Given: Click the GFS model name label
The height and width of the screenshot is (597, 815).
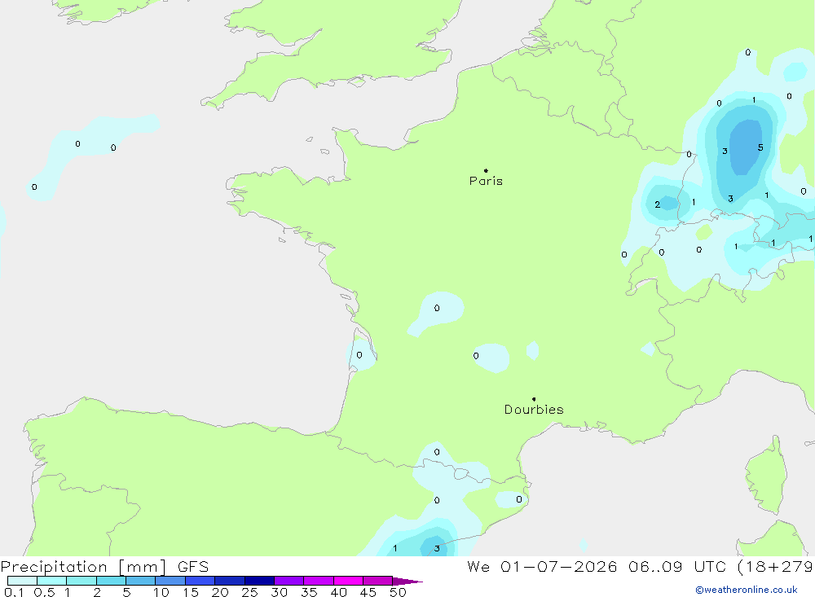Looking at the screenshot, I should pos(193,566).
